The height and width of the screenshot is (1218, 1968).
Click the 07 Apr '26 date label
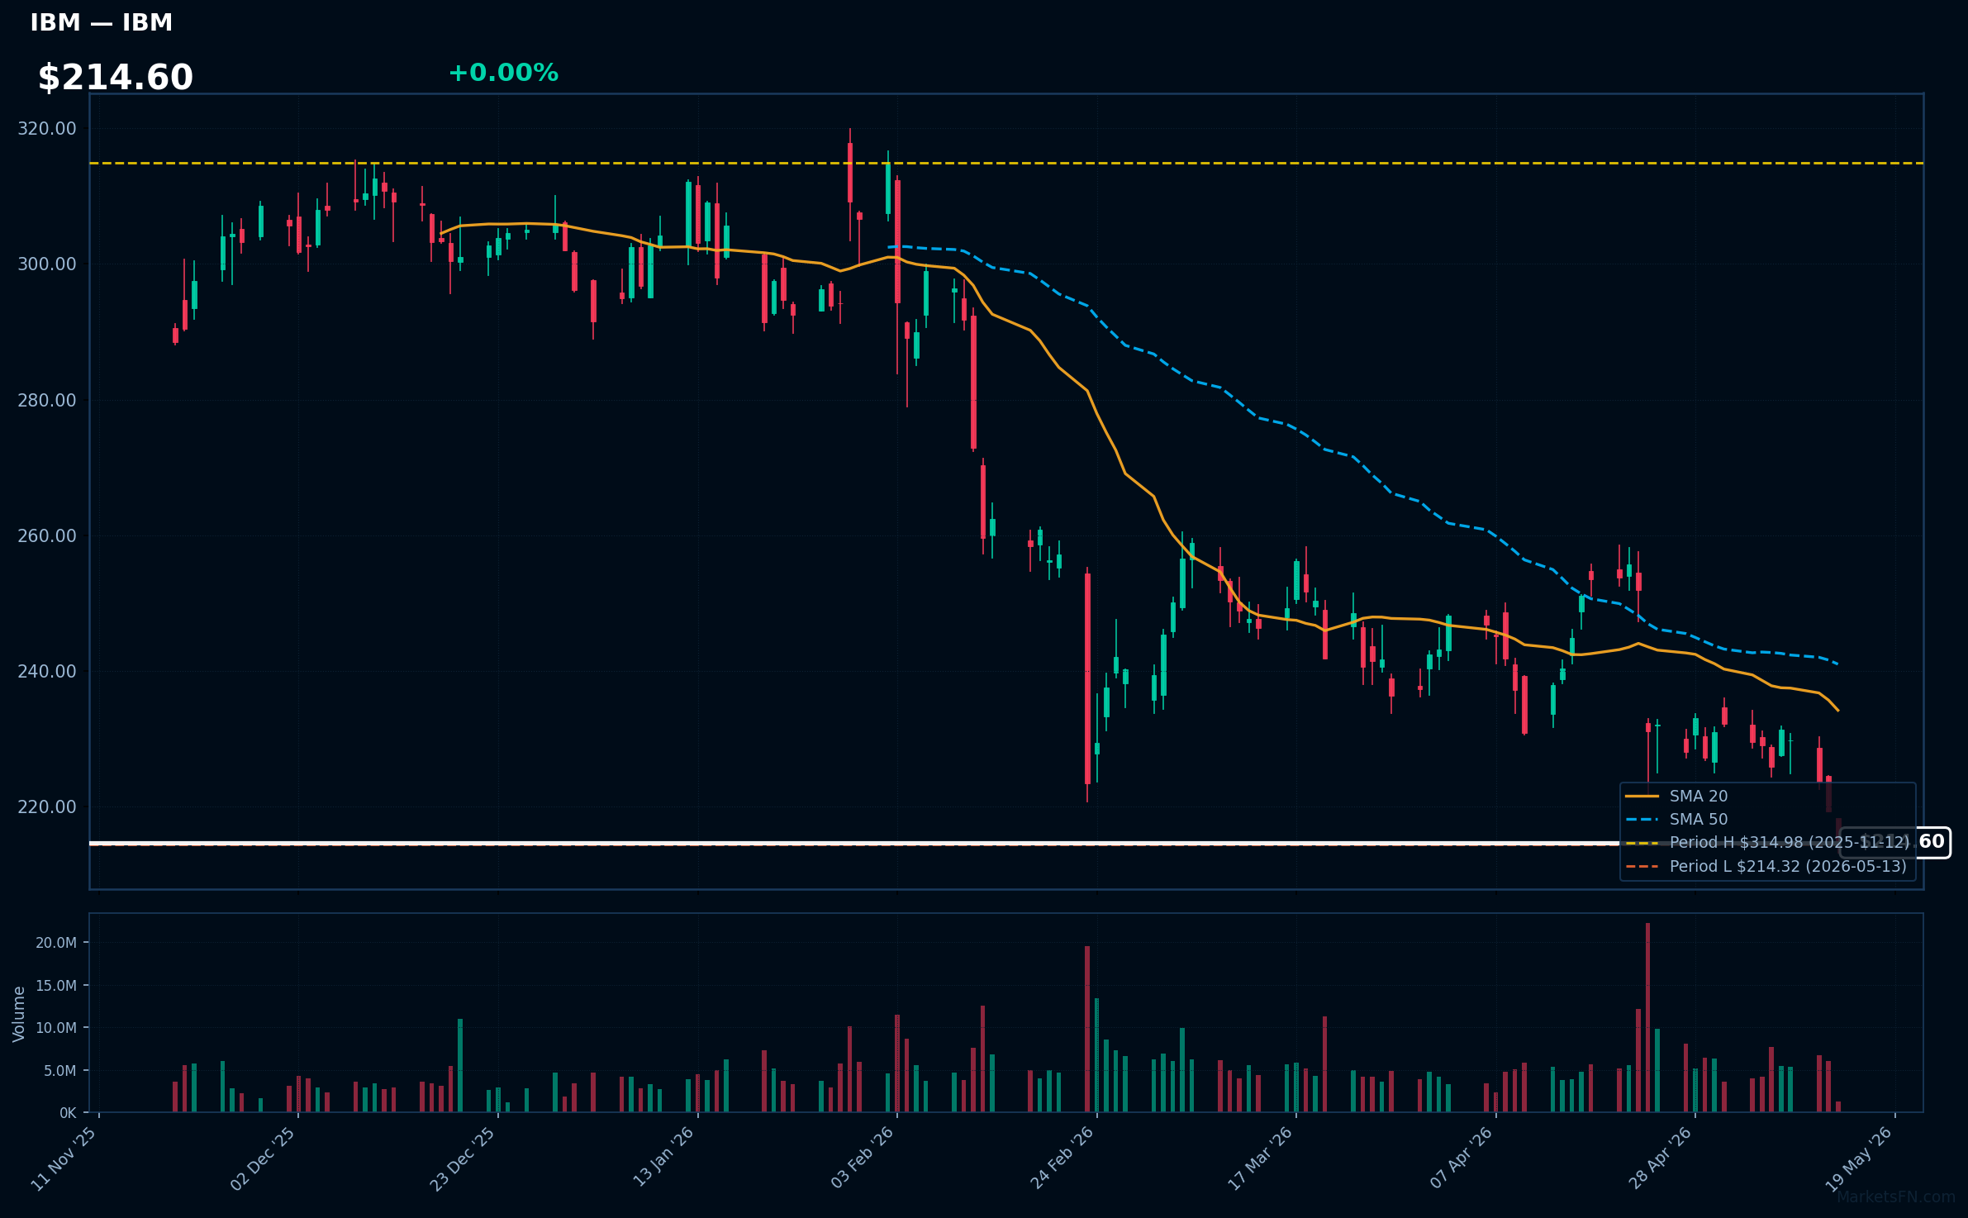coord(1462,1159)
